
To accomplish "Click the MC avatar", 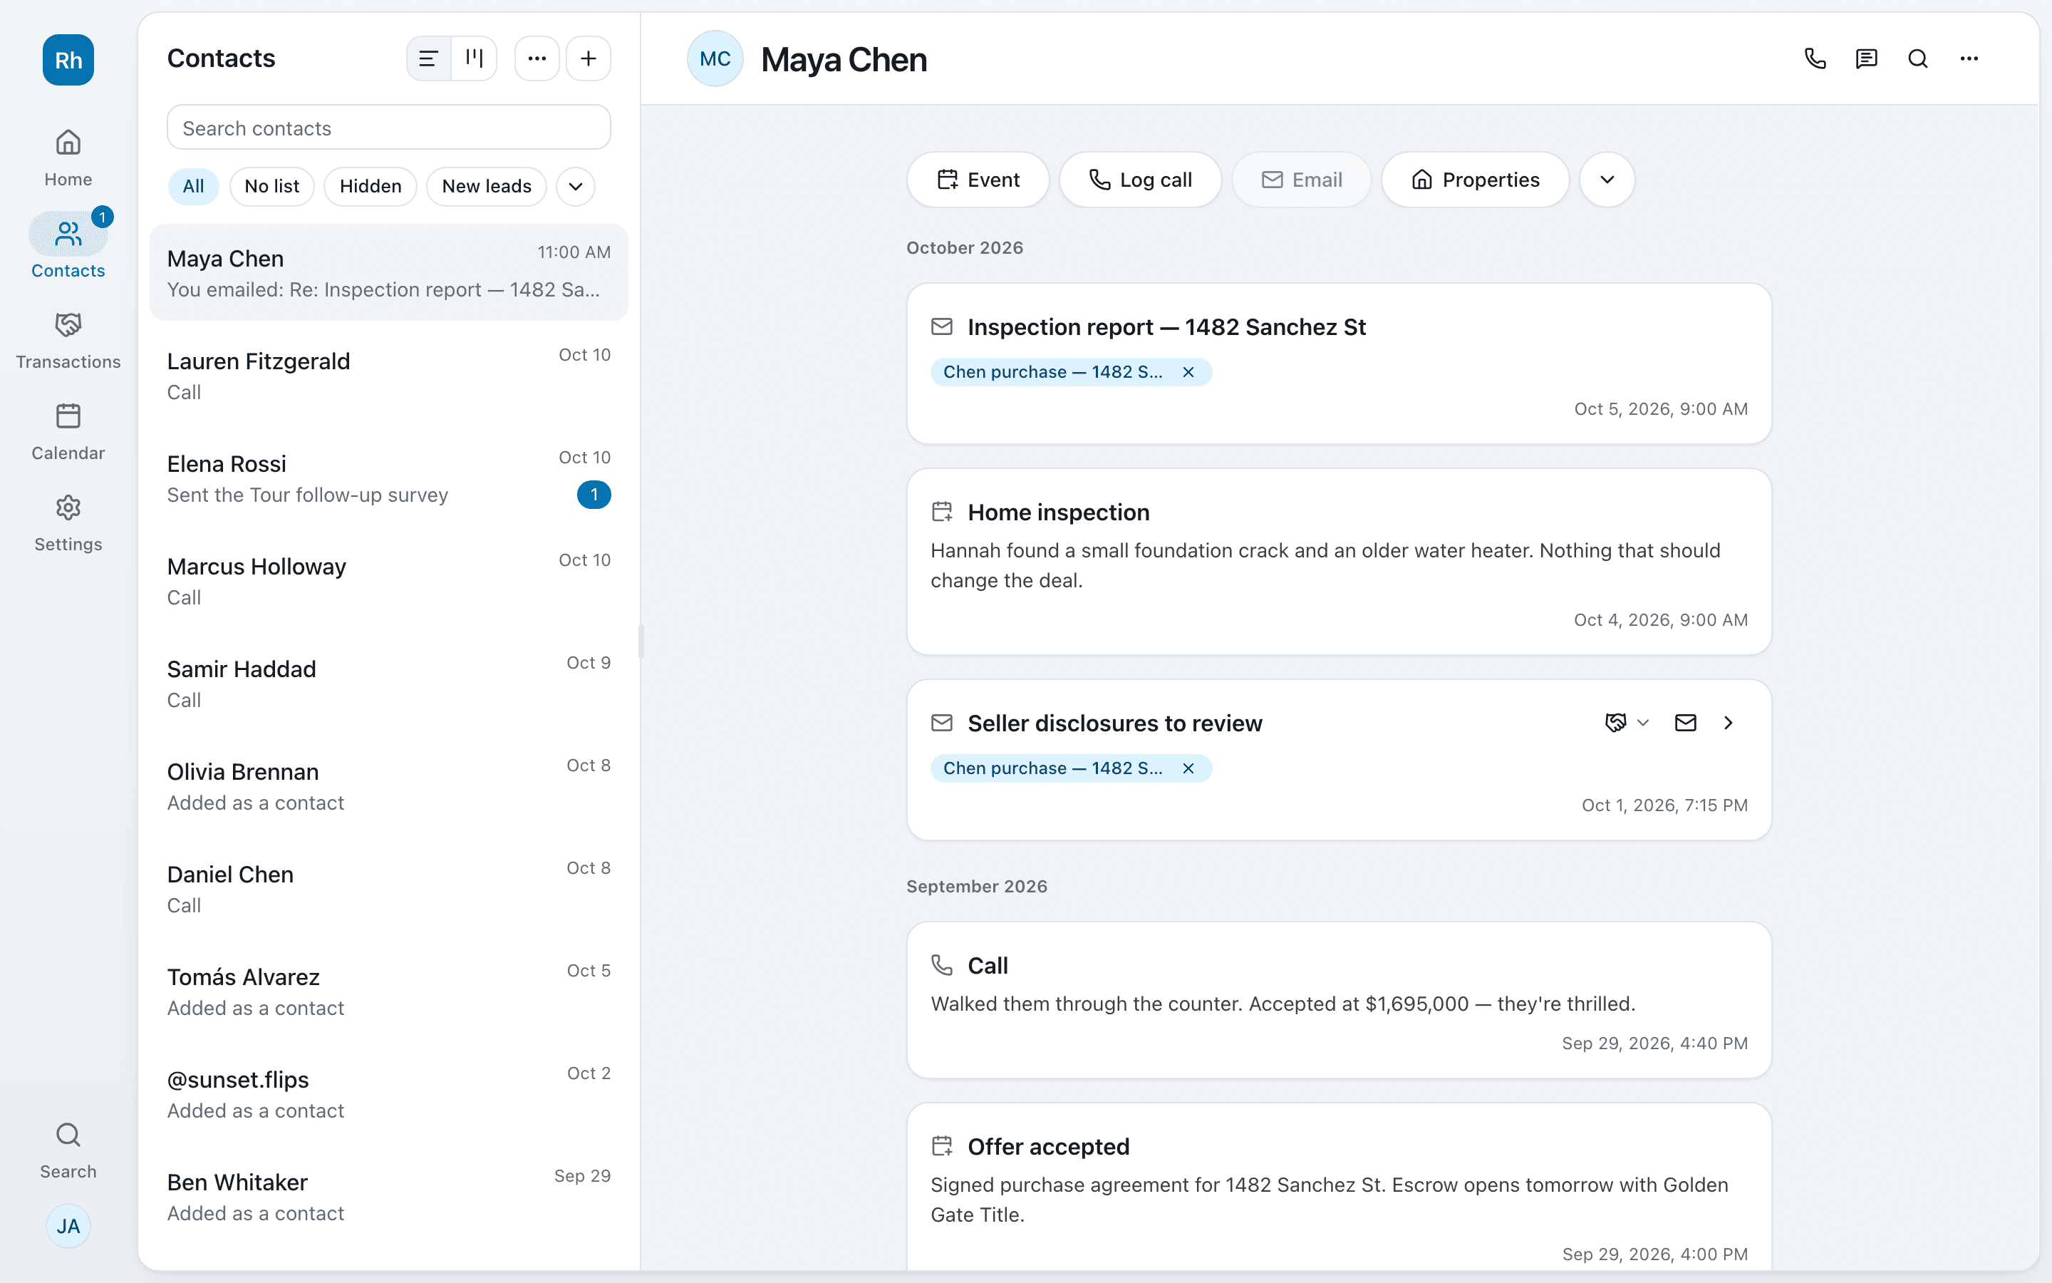I will click(x=715, y=58).
